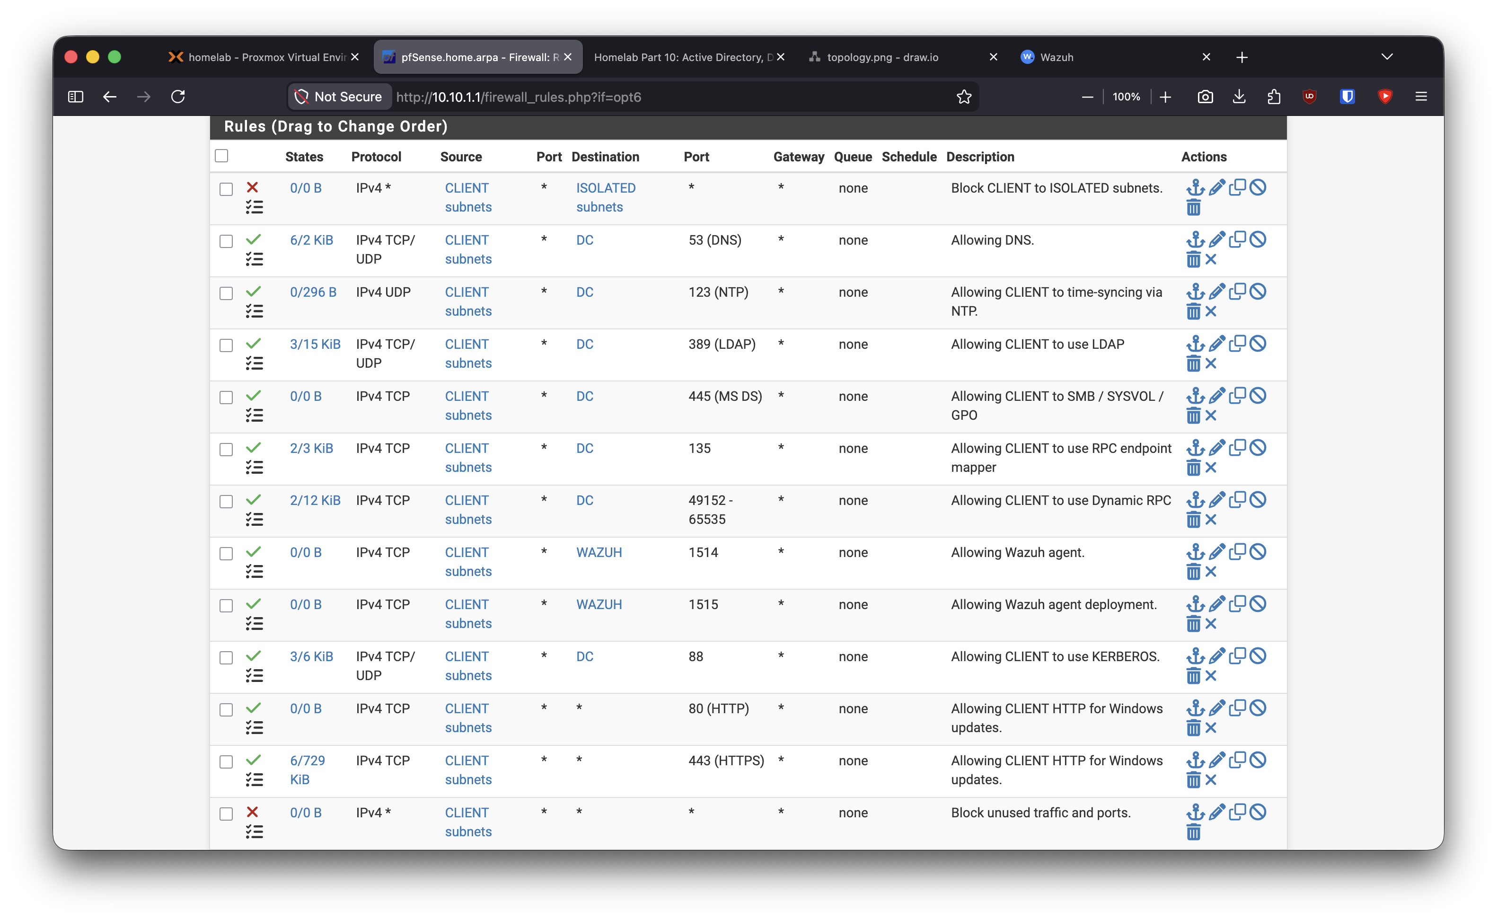Image resolution: width=1497 pixels, height=920 pixels.
Task: Copy the Dynamic RPC rule
Action: 1237,500
